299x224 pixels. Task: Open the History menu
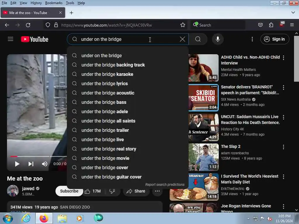click(36, 3)
